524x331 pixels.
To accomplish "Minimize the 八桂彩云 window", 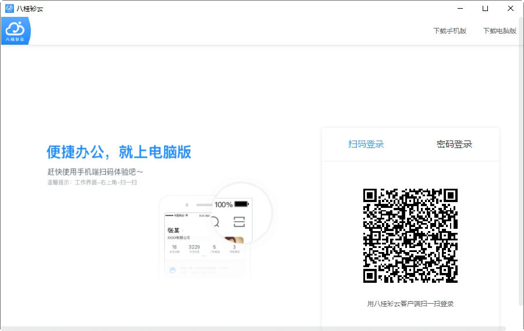I will [x=461, y=8].
